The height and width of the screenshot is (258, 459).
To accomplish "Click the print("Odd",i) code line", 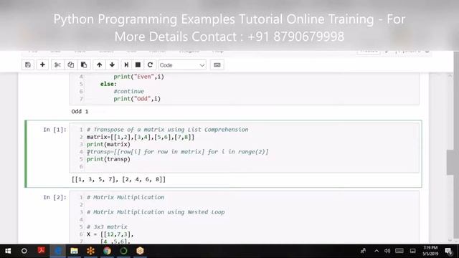I will (137, 99).
